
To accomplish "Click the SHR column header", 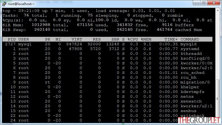I will (115, 39).
